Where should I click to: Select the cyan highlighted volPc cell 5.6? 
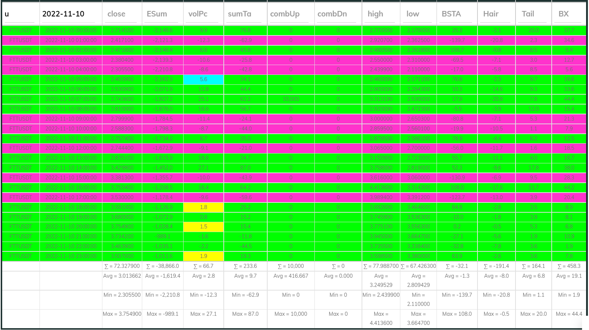(x=204, y=79)
